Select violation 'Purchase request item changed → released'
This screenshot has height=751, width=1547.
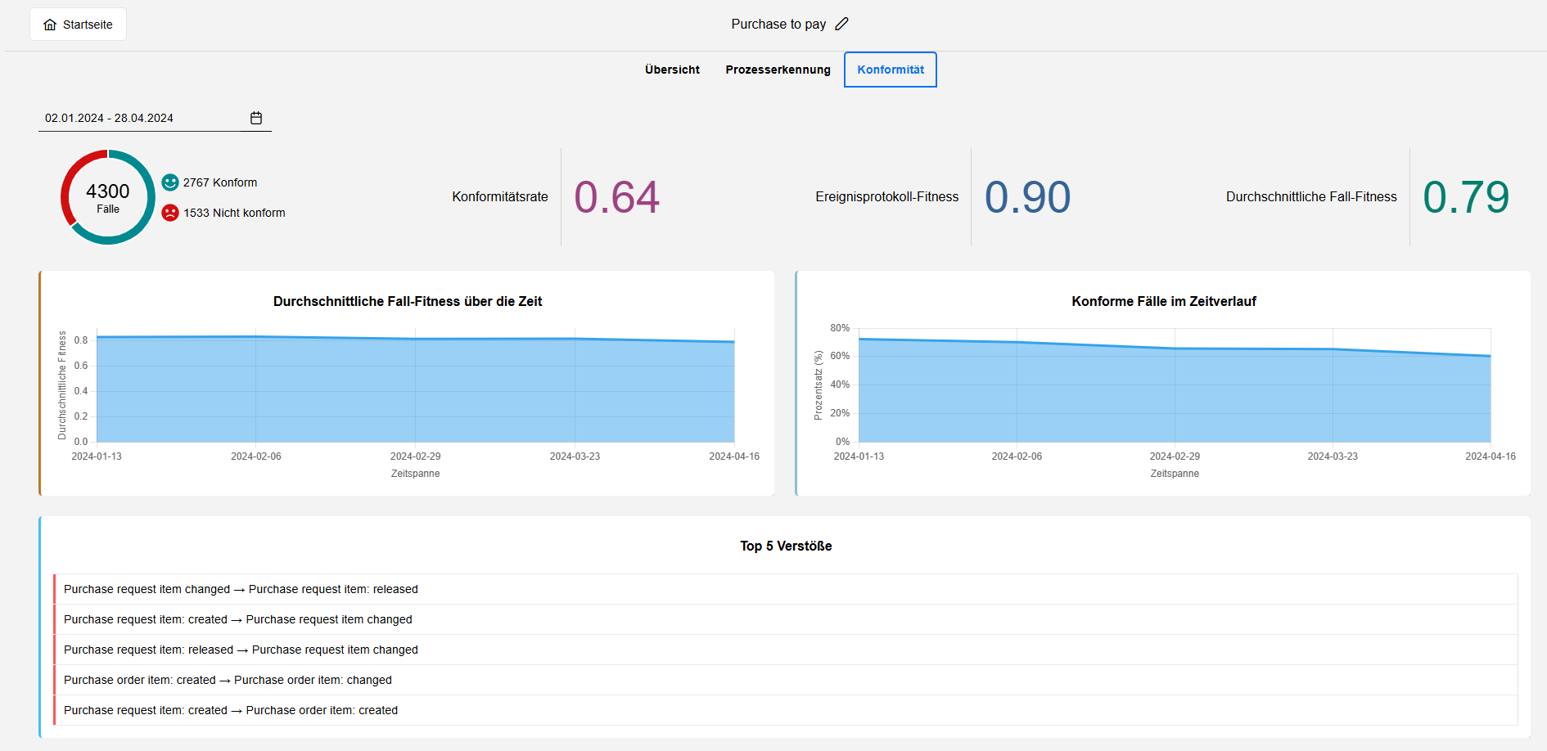pos(241,589)
